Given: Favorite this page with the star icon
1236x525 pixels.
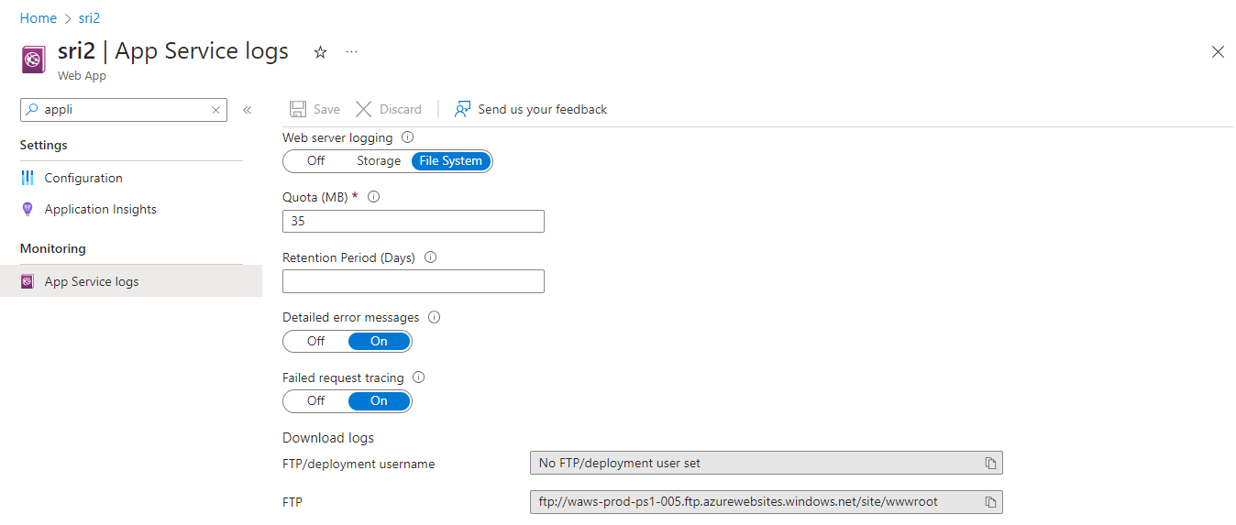Looking at the screenshot, I should point(320,52).
